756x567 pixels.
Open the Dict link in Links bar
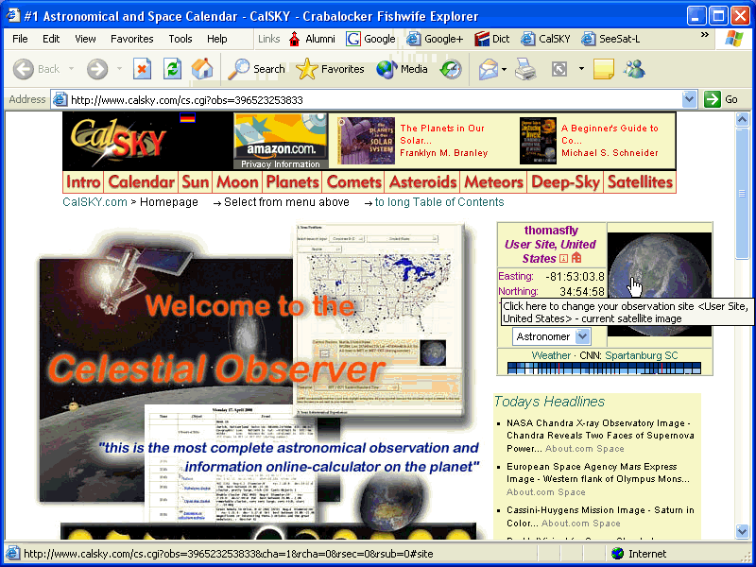click(x=491, y=39)
